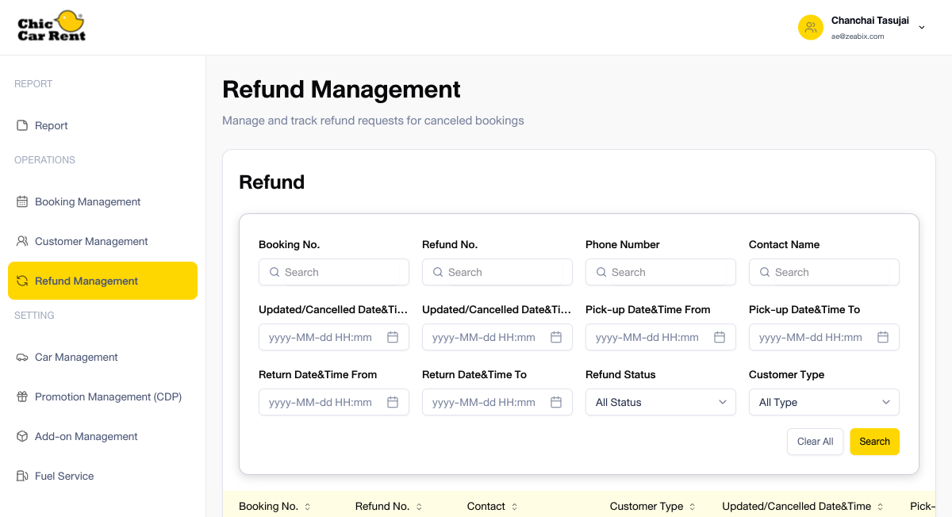Select Refund Management in sidebar
952x517 pixels.
pos(102,281)
